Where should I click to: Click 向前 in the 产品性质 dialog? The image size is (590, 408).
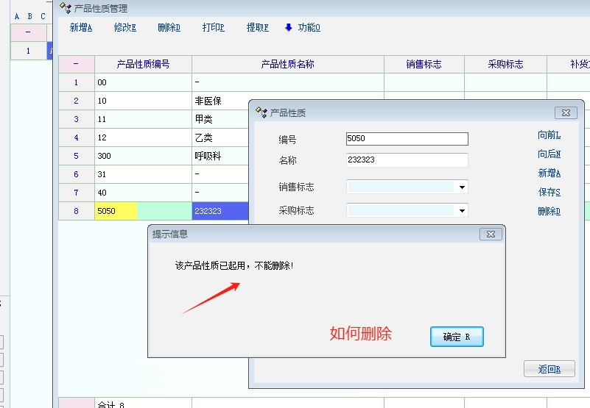pos(549,135)
